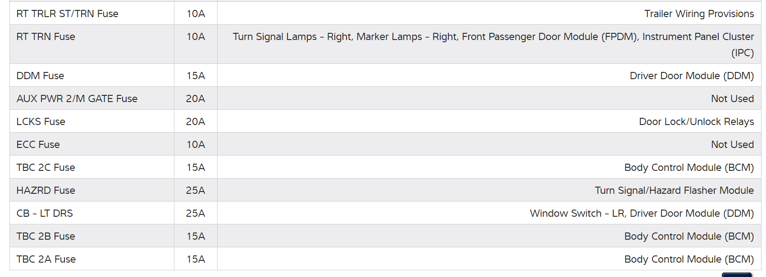Select the AUX PWR 2/M GATE Fuse cell
766x277 pixels.
pyautogui.click(x=77, y=99)
